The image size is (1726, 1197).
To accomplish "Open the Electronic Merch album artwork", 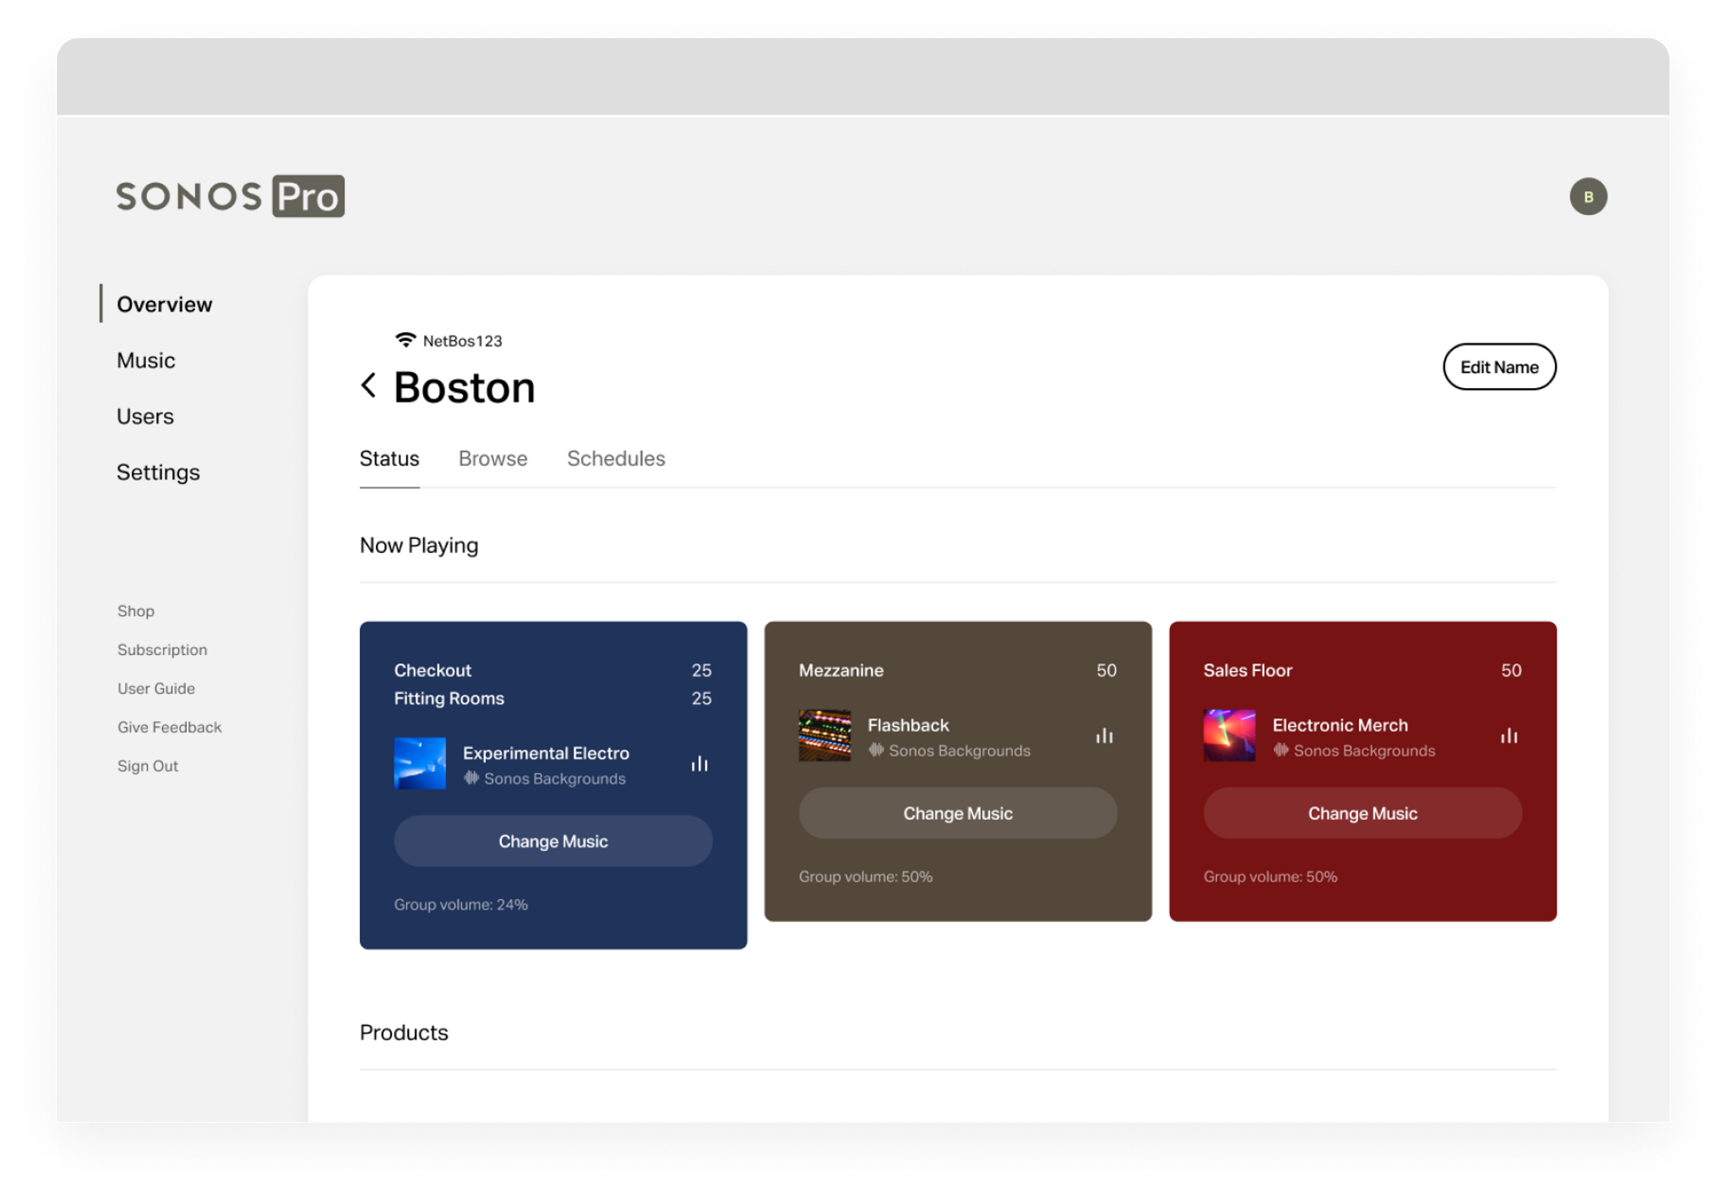I will tap(1229, 736).
